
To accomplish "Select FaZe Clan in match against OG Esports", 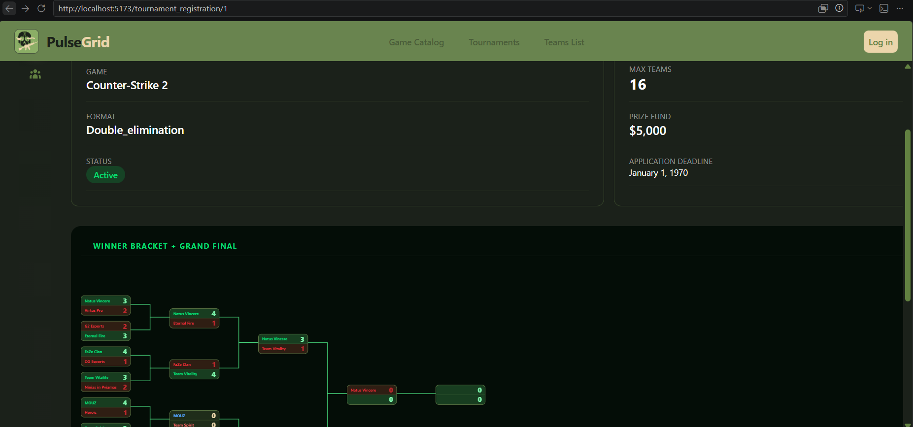I will pyautogui.click(x=105, y=352).
